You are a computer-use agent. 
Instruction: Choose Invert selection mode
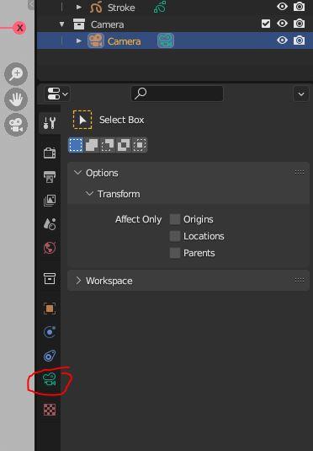tap(124, 145)
